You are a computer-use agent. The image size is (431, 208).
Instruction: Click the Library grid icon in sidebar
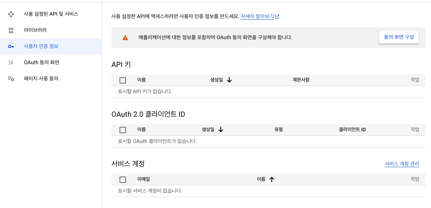pyautogui.click(x=11, y=30)
